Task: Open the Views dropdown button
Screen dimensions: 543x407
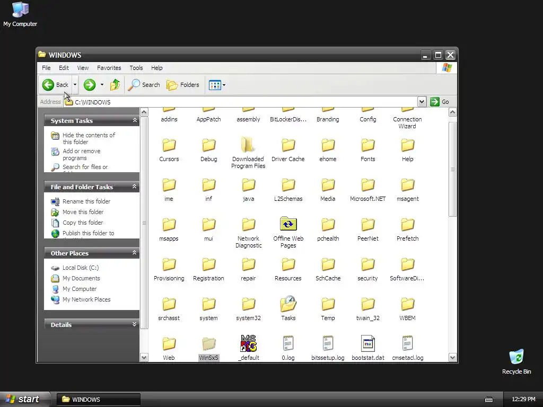Action: [217, 85]
